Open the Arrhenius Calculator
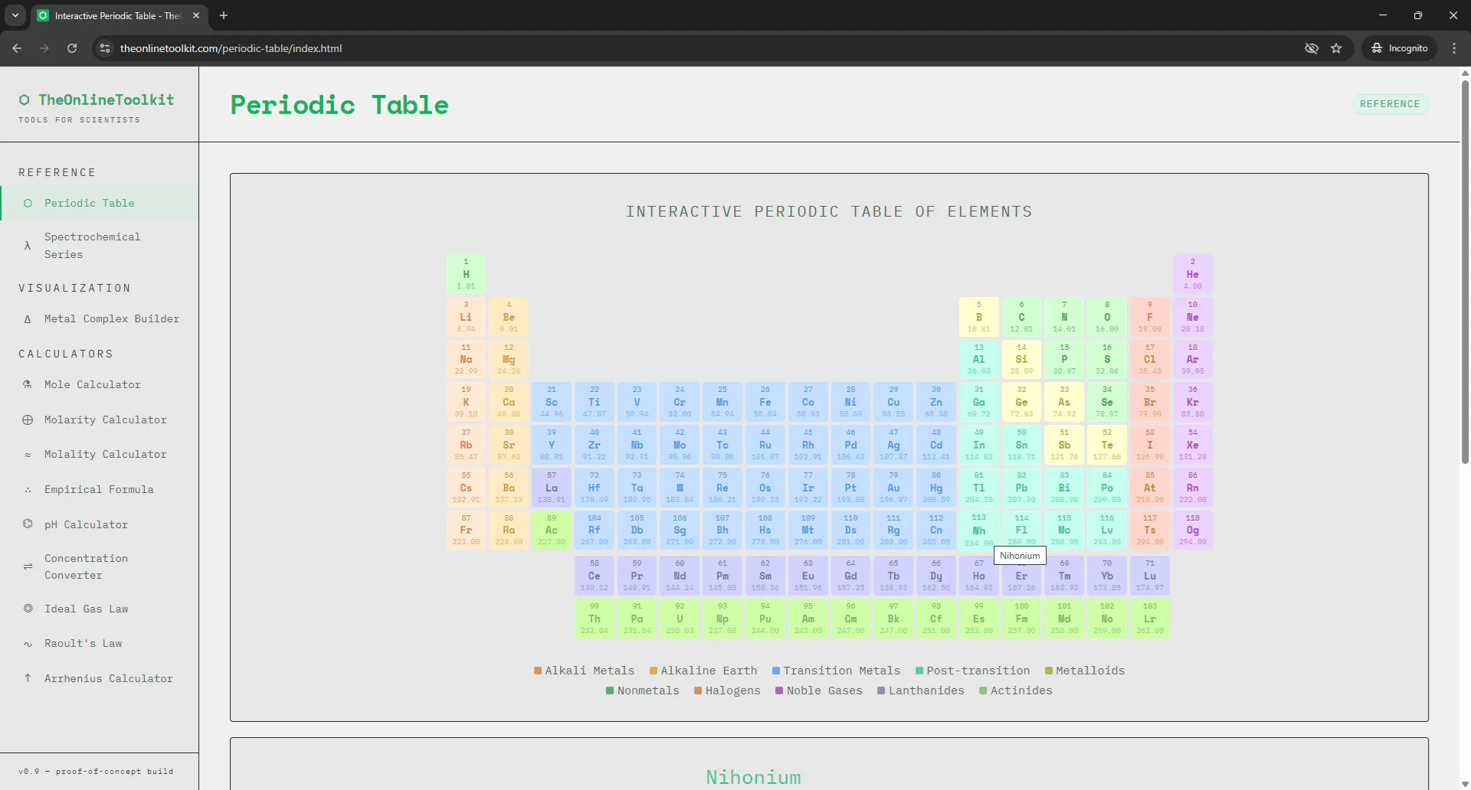Image resolution: width=1471 pixels, height=790 pixels. click(x=99, y=678)
